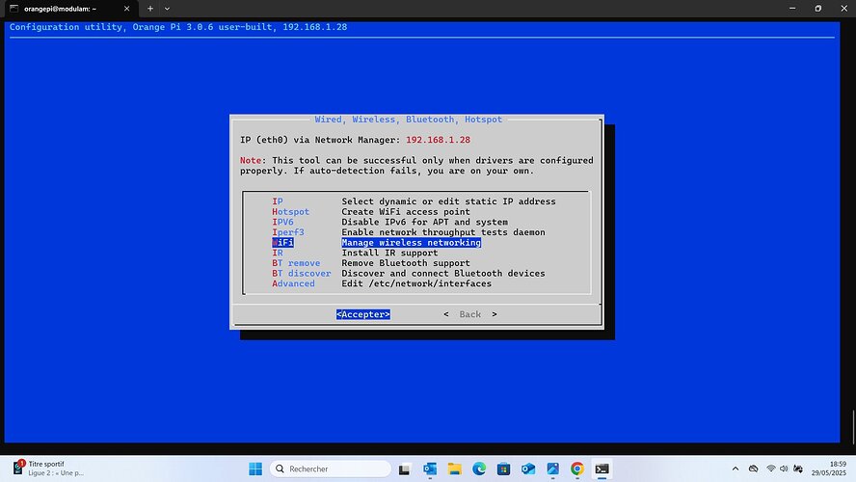Click the Back button
The height and width of the screenshot is (482, 856).
470,314
